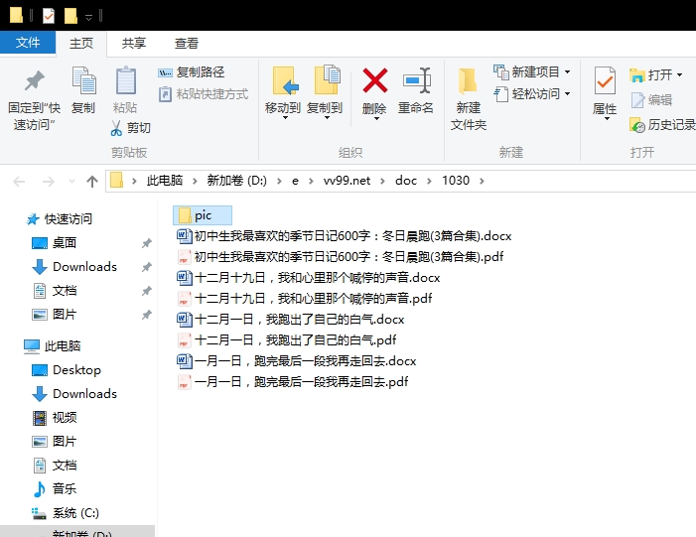The height and width of the screenshot is (537, 696).
Task: Select 此电脑 in navigation pane
Action: (x=53, y=346)
